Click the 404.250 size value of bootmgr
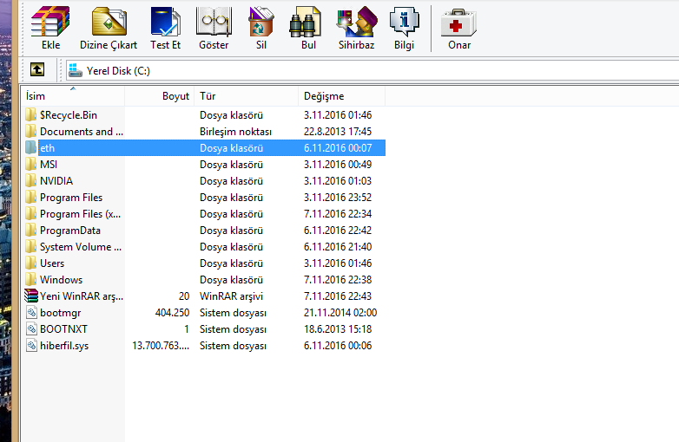This screenshot has width=679, height=442. pyautogui.click(x=172, y=312)
